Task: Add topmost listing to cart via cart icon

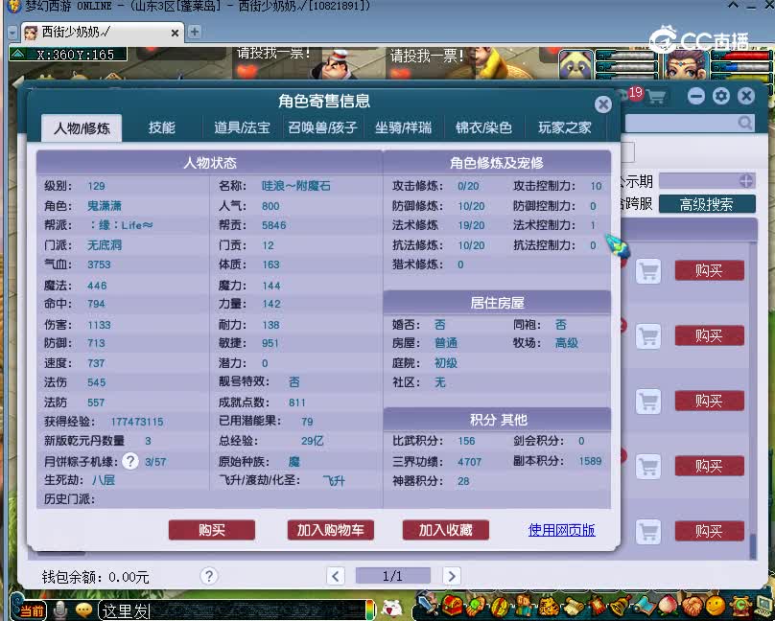Action: [x=648, y=271]
